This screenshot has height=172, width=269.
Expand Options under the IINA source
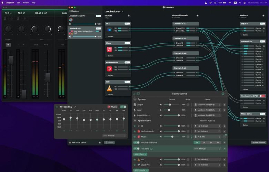click(110, 36)
